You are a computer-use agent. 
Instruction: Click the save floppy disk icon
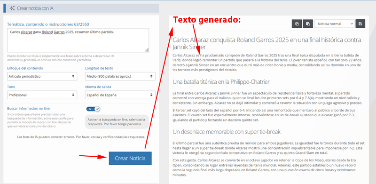pyautogui.click(x=360, y=24)
